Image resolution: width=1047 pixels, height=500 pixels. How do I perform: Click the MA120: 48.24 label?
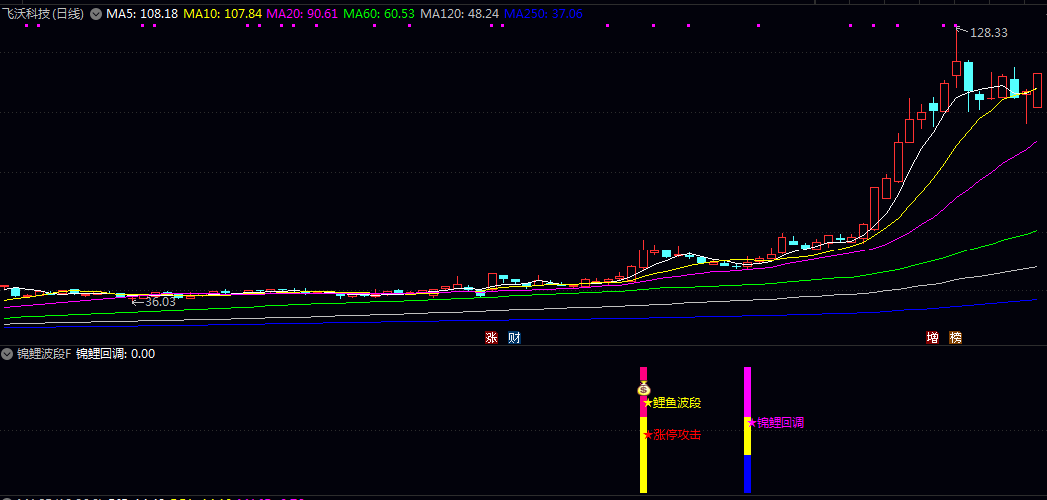(x=459, y=13)
